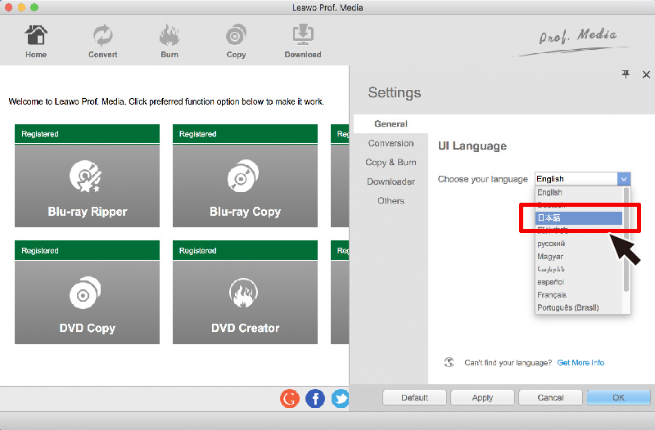This screenshot has width=655, height=430.
Task: Select Français in the language list
Action: pyautogui.click(x=579, y=295)
